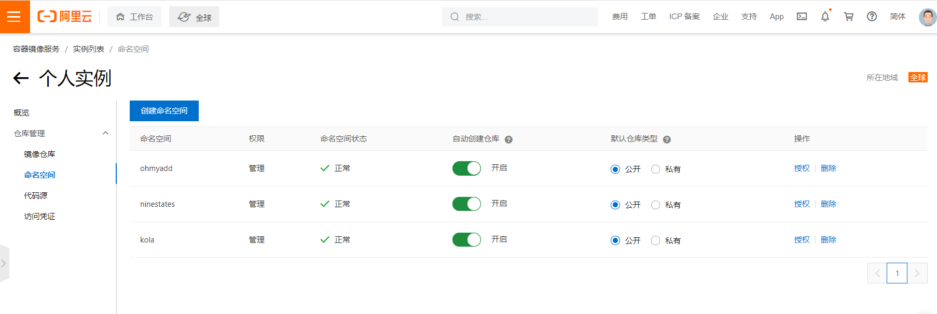937x314 pixels.
Task: Click the ninestates namespace name
Action: (157, 204)
